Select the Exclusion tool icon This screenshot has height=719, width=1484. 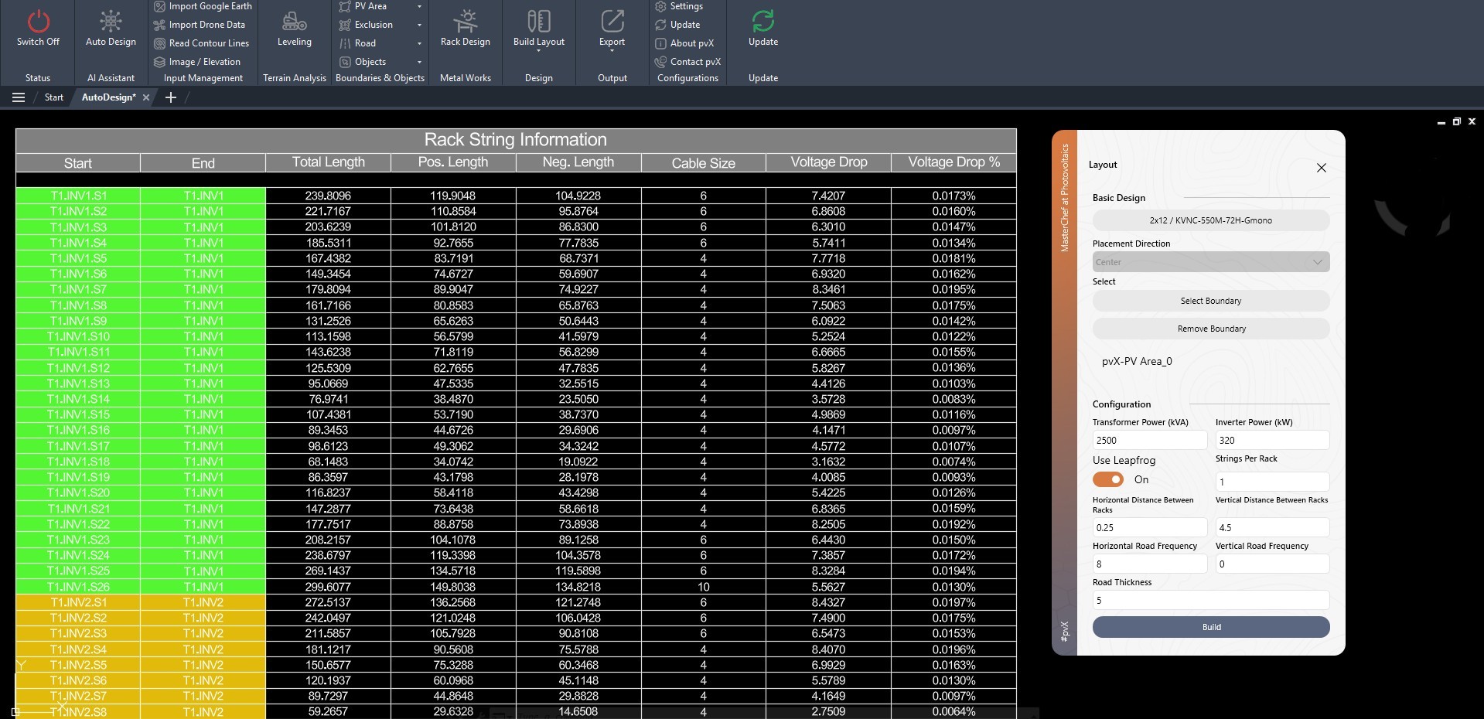pos(345,25)
